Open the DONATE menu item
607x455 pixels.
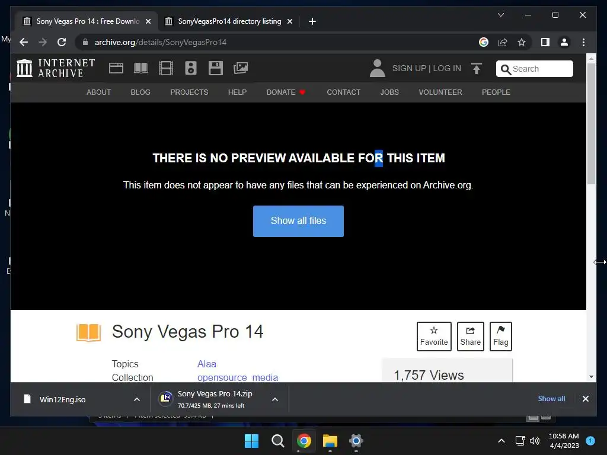click(286, 92)
